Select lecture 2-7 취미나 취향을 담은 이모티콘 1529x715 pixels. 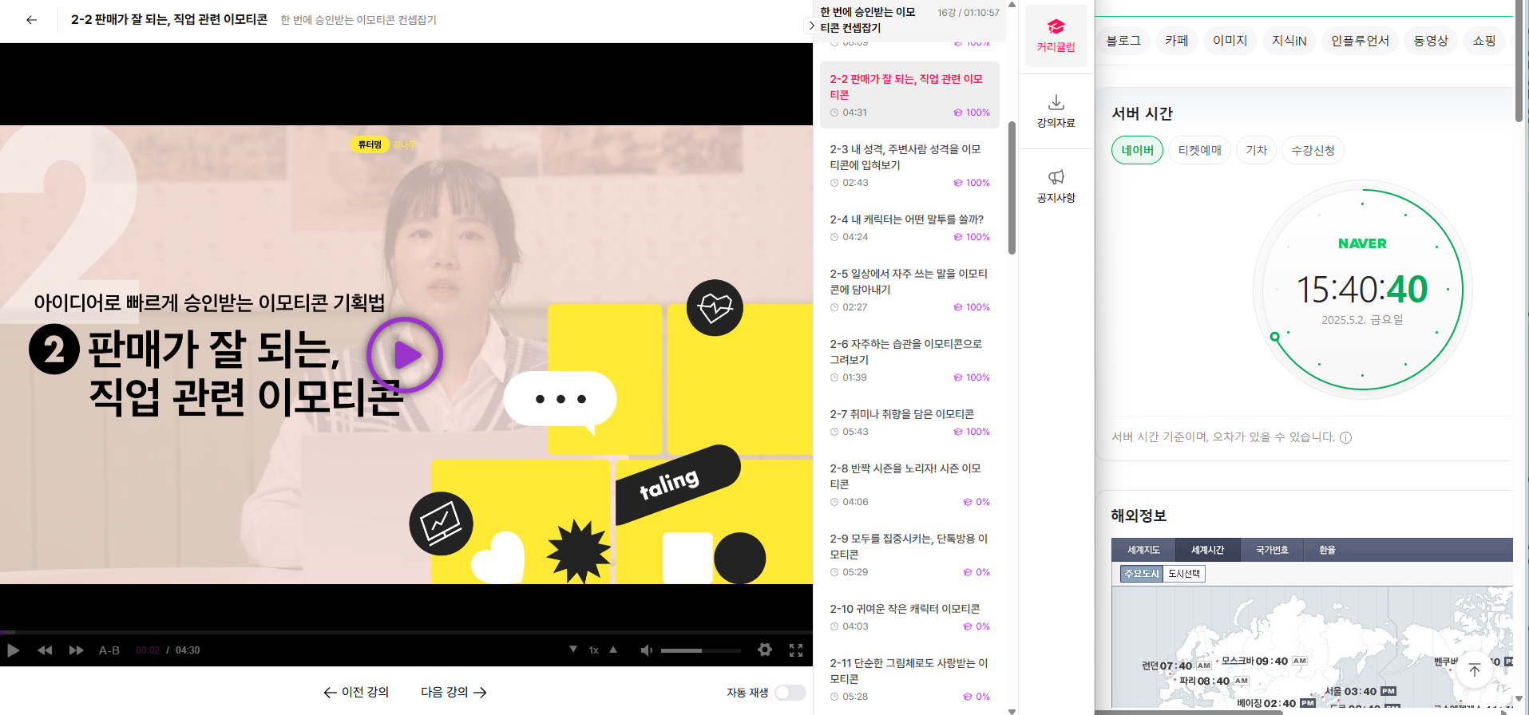point(909,422)
